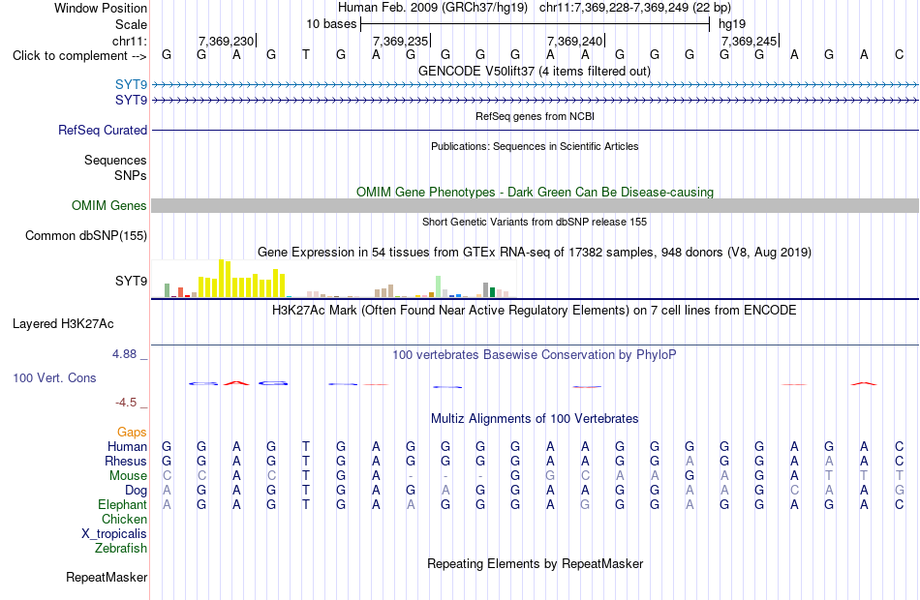Open the 'H3K27Ac Mark' ENCODE track title
Viewport: 920px width, 600px height.
coord(535,310)
